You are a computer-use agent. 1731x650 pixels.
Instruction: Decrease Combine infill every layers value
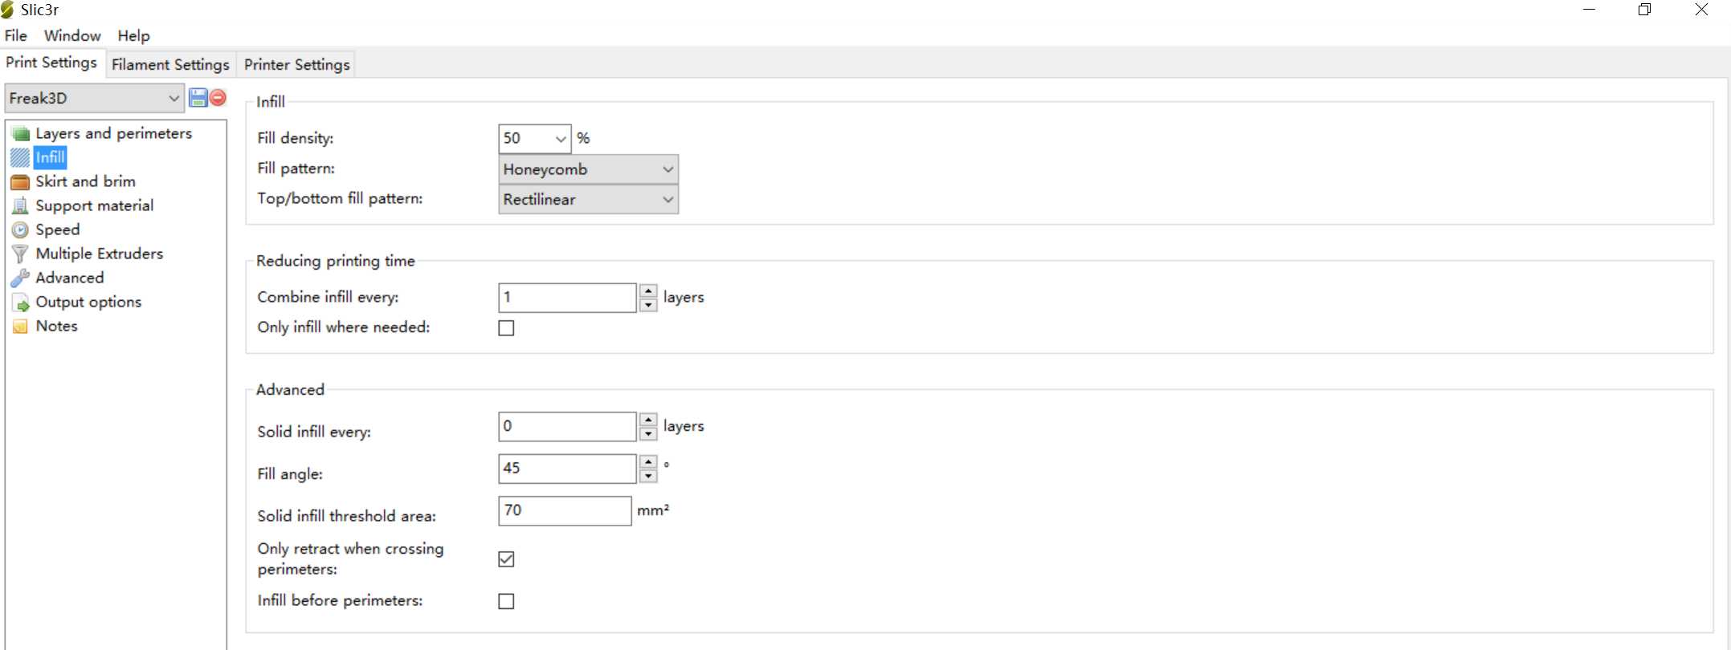(x=648, y=305)
